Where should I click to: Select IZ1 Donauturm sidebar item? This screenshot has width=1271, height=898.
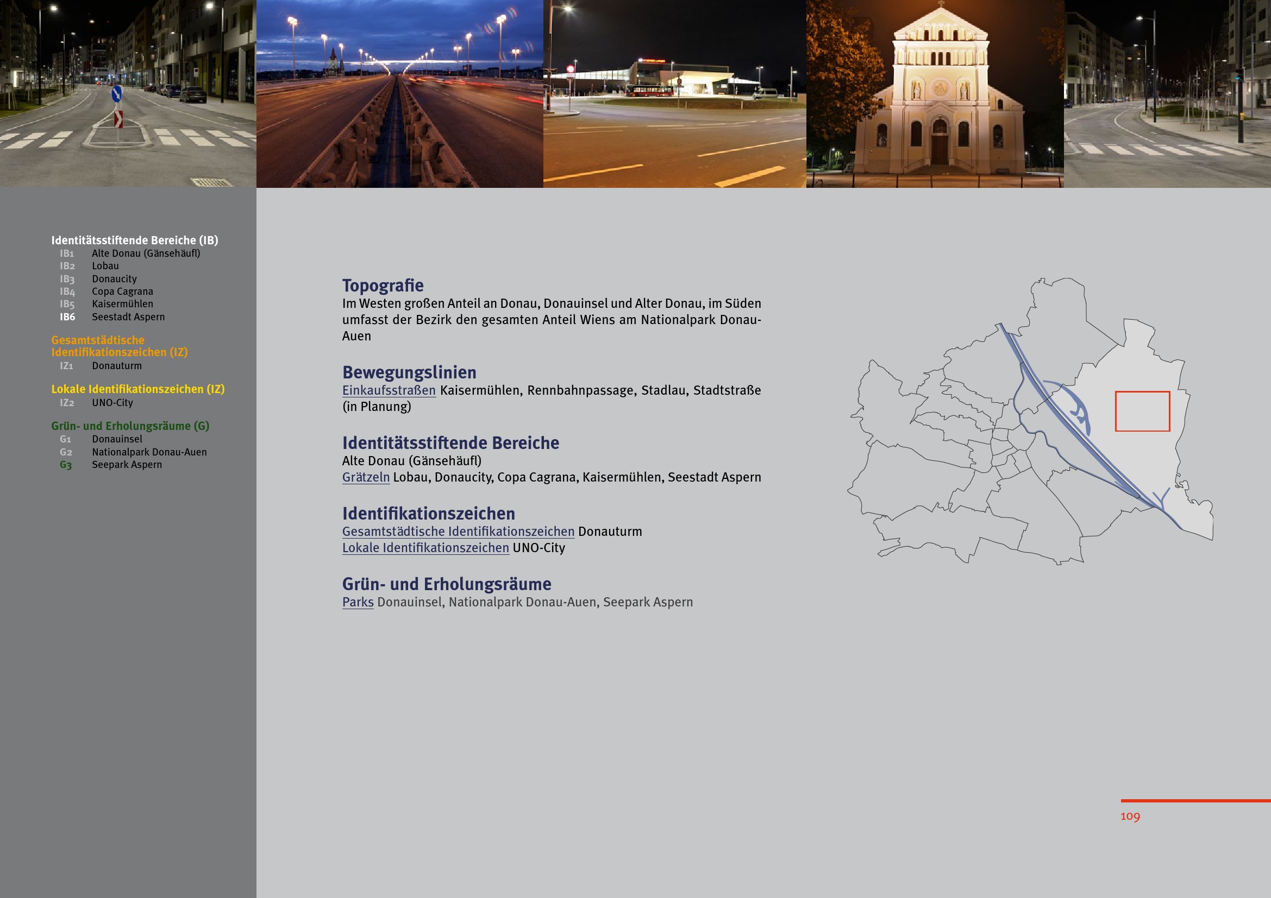[x=116, y=365]
